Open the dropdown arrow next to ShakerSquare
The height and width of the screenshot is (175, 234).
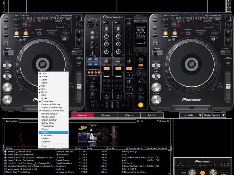(x=223, y=115)
